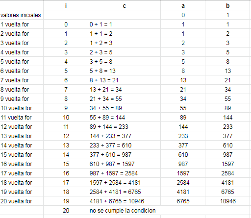Select the i cell in row '16 vuelta for'
The image size is (251, 218).
click(x=66, y=164)
